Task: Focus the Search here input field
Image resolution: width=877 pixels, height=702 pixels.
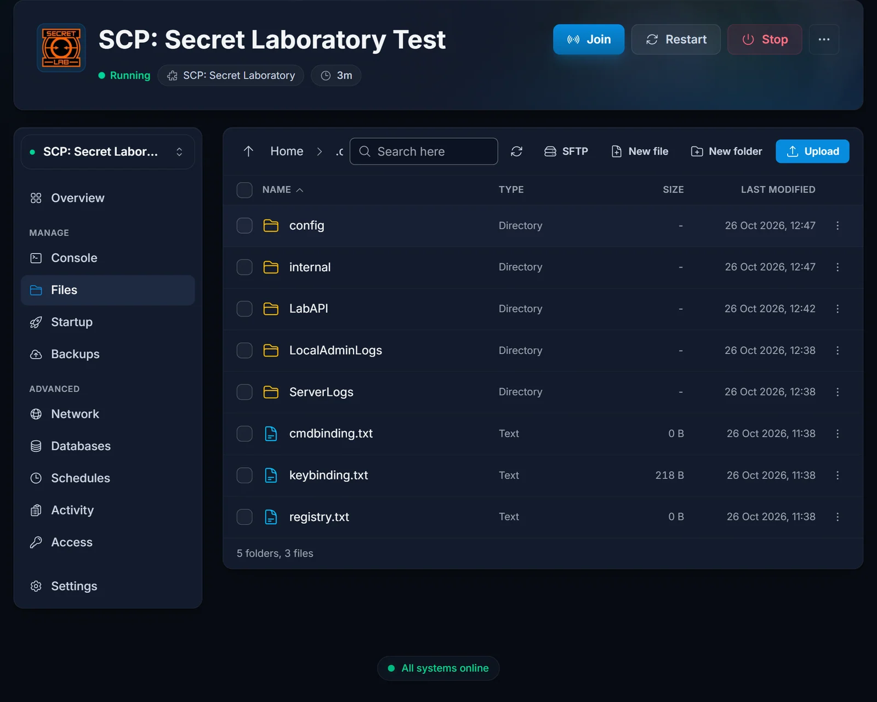Action: (x=424, y=151)
